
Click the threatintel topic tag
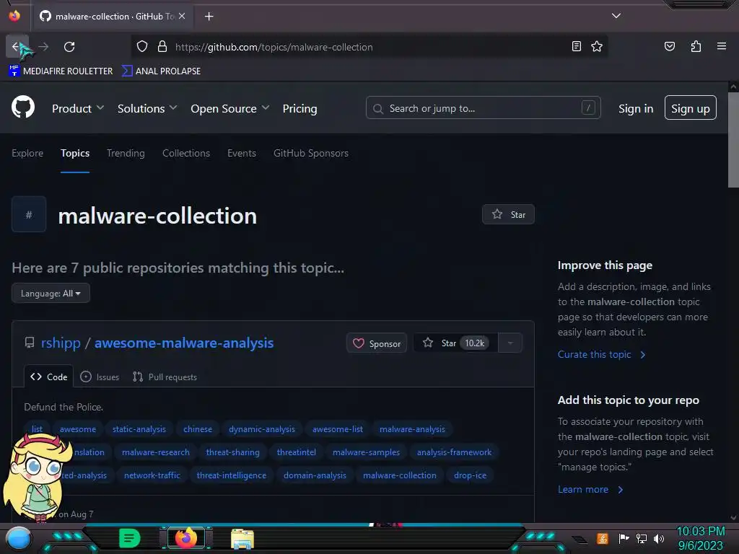click(296, 452)
